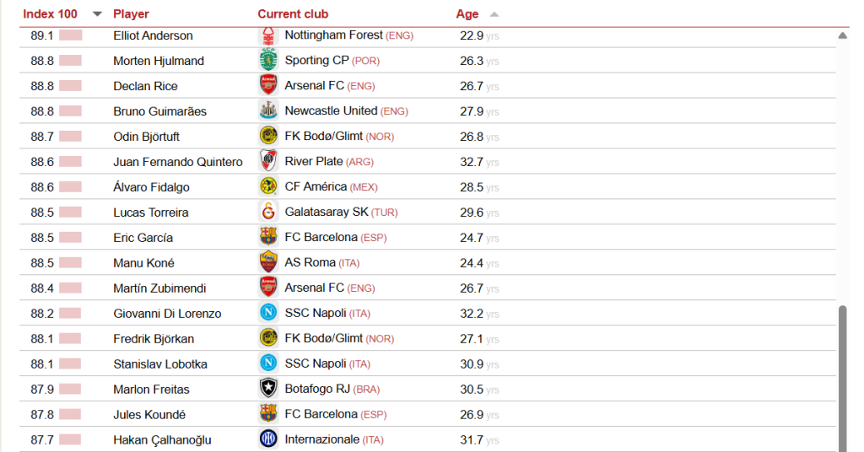
Task: Click the Botafogo RJ club crest icon
Action: [x=268, y=390]
